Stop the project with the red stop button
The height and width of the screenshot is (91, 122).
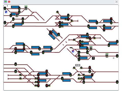point(9,2)
